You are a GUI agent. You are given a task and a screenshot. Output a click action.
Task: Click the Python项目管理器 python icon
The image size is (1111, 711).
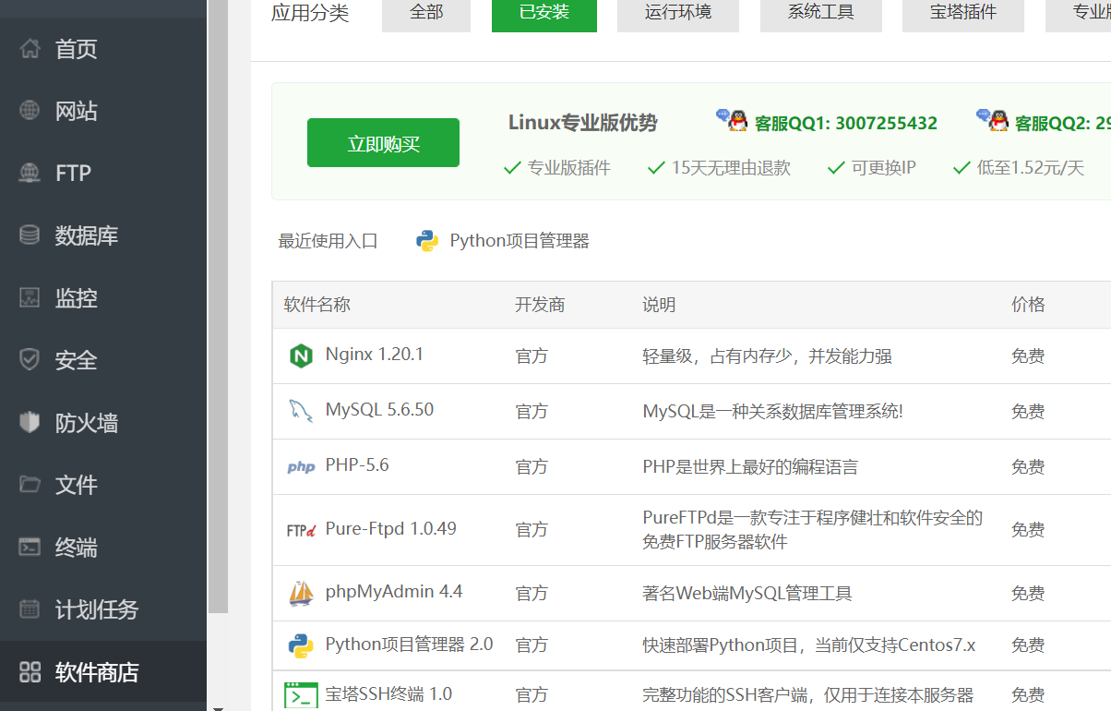pyautogui.click(x=300, y=645)
